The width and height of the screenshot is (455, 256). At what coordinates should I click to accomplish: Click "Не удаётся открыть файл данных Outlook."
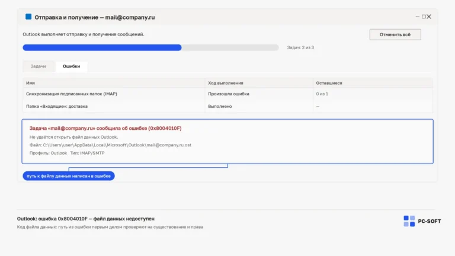[73, 137]
